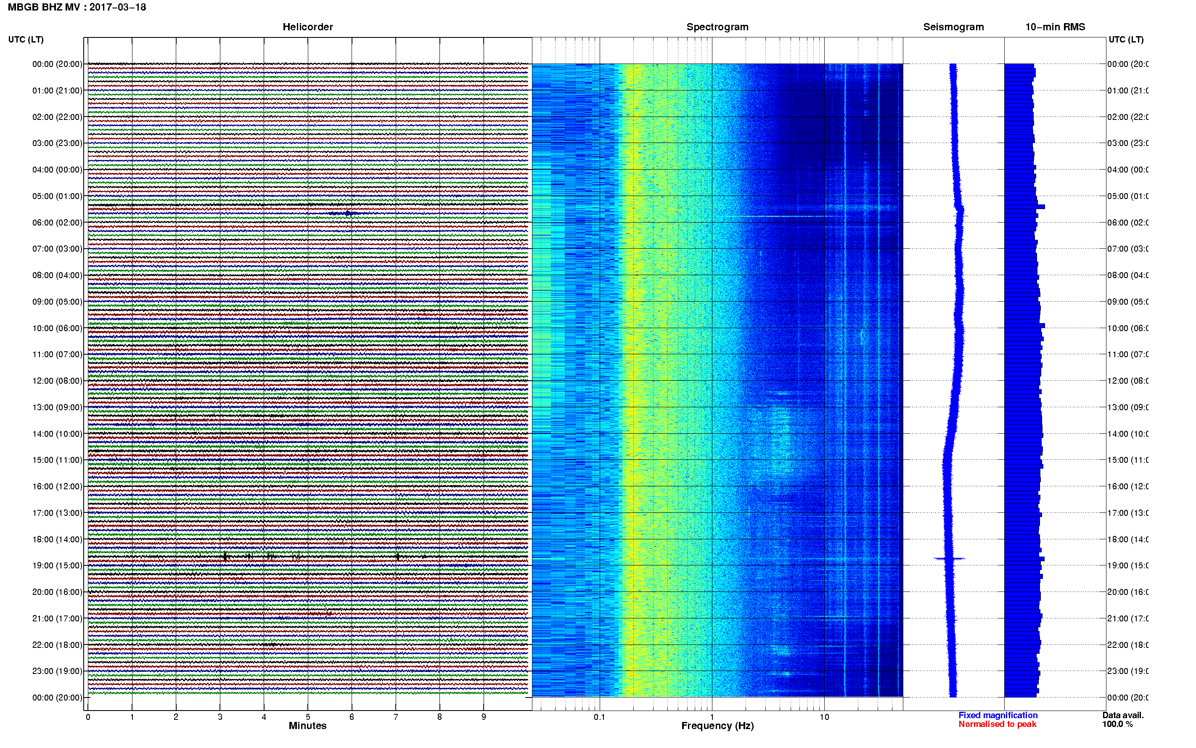Click the left time label '16:00 (12:00)'
Image resolution: width=1196 pixels, height=748 pixels.
[57, 487]
